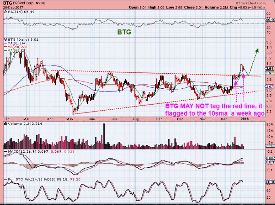The image size is (275, 205).
Task: Click the 88.18 stochastic value tag
Action: click(270, 182)
